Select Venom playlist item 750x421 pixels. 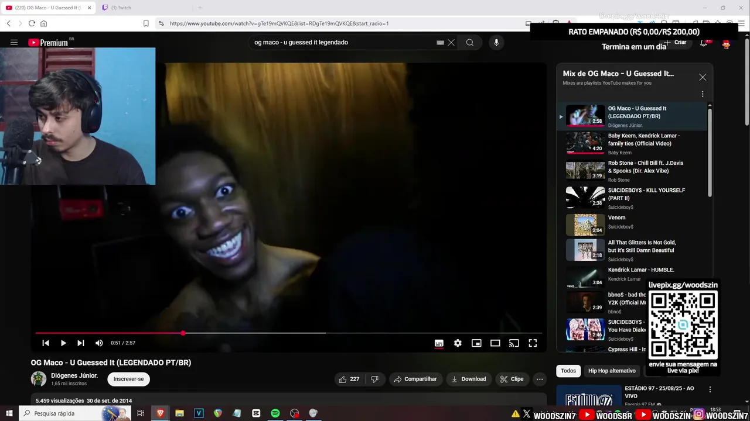point(633,225)
